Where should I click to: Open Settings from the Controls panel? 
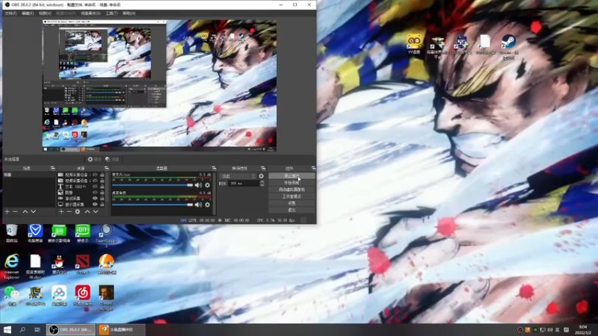pyautogui.click(x=292, y=203)
